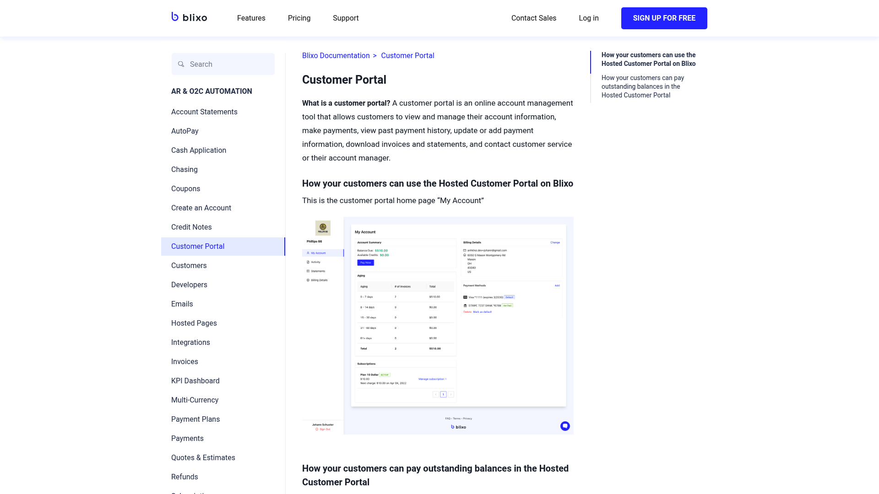Viewport: 879px width, 494px height.
Task: Click SIGN UP FOR FREE button
Action: (664, 18)
